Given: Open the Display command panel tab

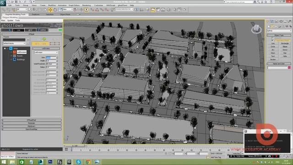Looking at the screenshot, I should point(285,22).
